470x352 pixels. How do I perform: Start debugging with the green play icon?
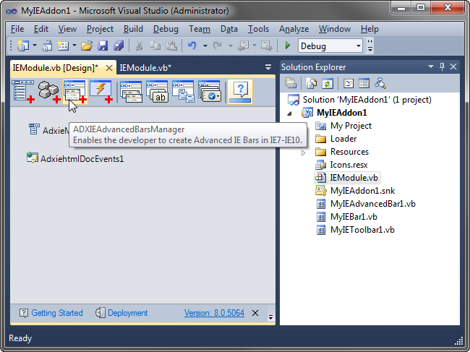[x=287, y=46]
